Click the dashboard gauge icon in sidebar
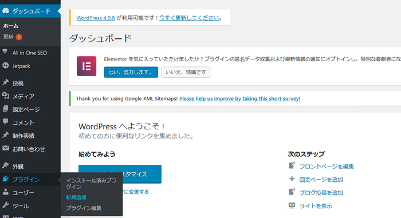The width and height of the screenshot is (401, 218). click(x=6, y=11)
